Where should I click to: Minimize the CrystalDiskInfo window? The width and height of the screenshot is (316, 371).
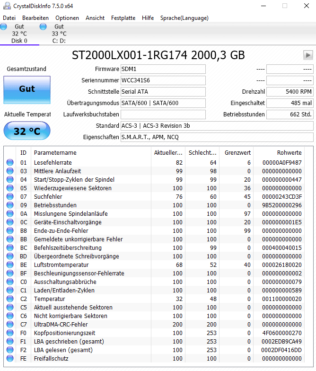[x=263, y=6]
